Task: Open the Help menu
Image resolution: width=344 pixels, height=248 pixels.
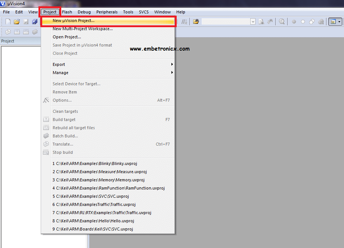Action: (180, 12)
